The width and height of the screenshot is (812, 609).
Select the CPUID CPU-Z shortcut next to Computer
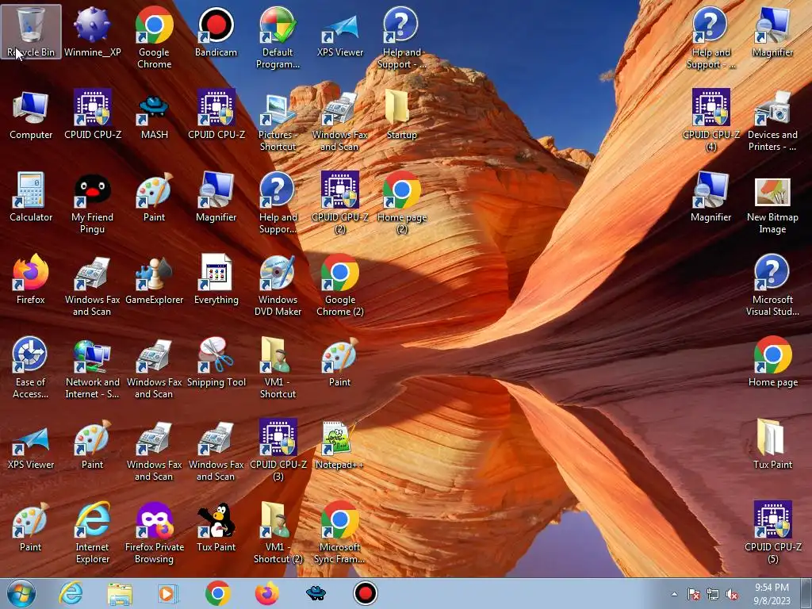(x=92, y=114)
